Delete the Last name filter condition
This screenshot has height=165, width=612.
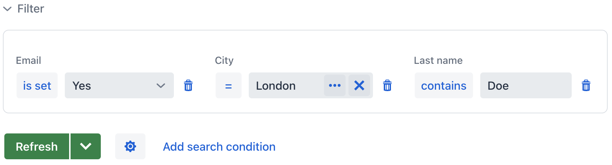coord(586,86)
